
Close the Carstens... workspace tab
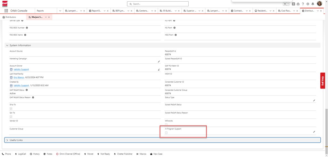(155, 11)
